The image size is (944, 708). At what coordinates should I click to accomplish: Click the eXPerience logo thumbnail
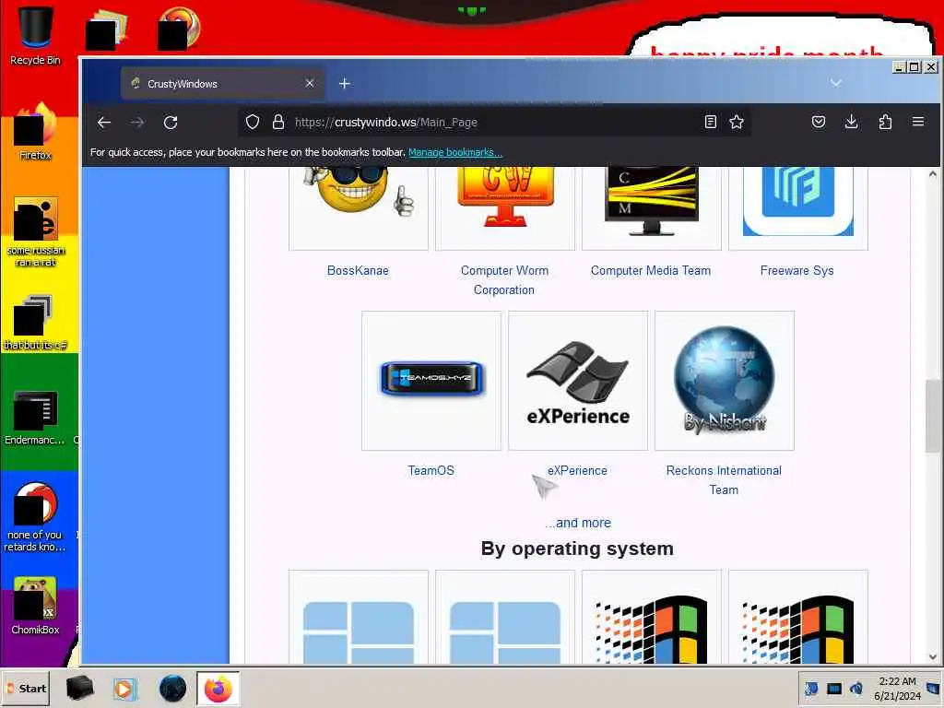point(578,381)
